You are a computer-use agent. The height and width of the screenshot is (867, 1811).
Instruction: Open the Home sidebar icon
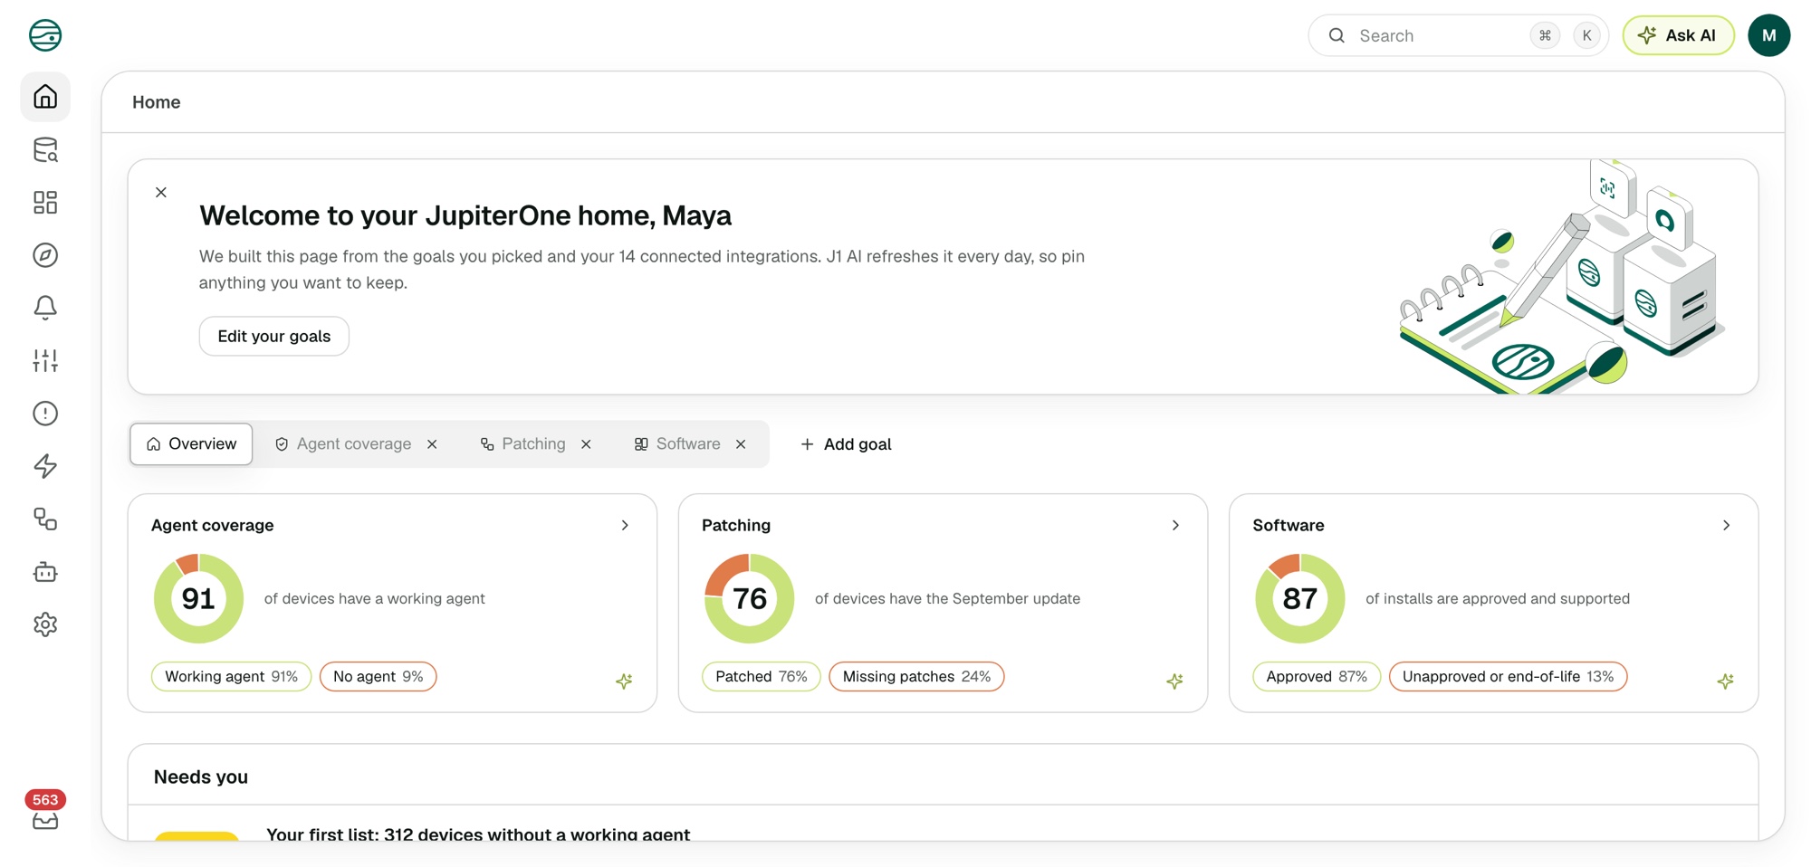coord(45,97)
